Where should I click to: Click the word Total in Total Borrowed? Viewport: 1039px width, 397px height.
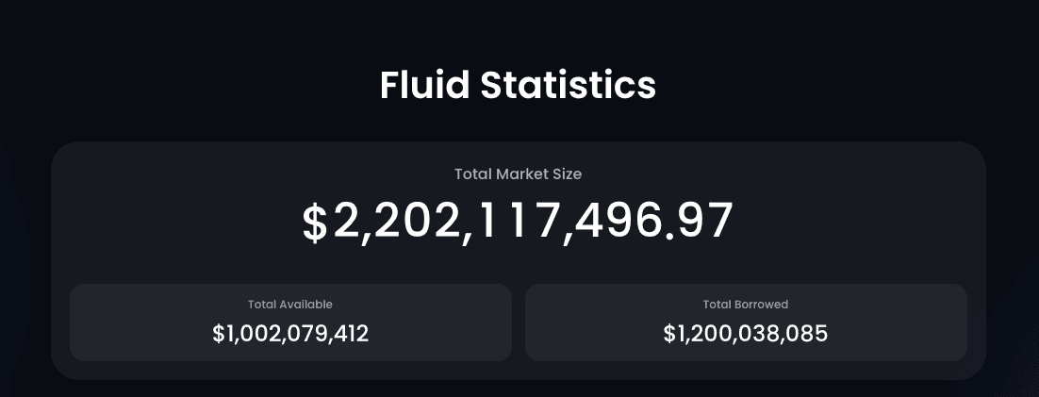[716, 305]
